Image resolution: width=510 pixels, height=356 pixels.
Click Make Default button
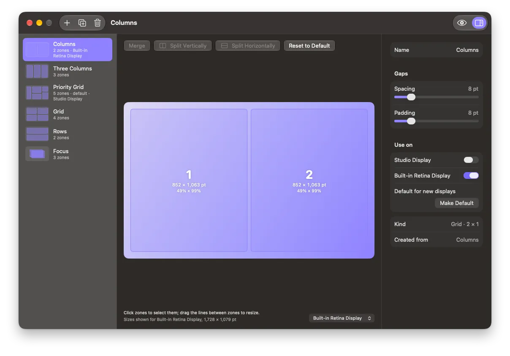click(x=457, y=203)
